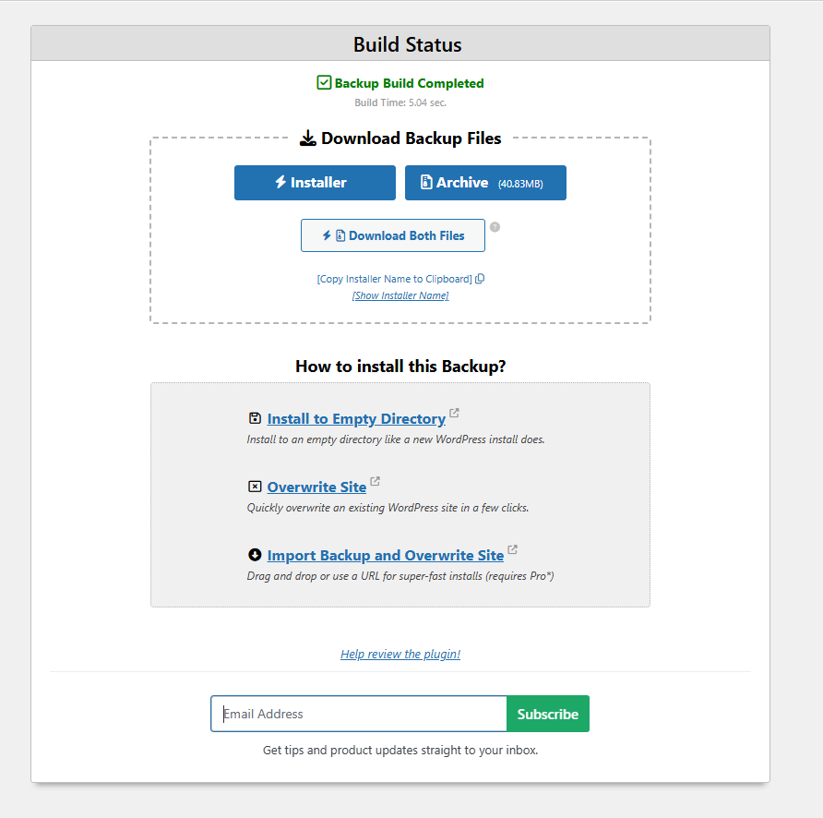Click Help review the plugin link

[x=400, y=655]
